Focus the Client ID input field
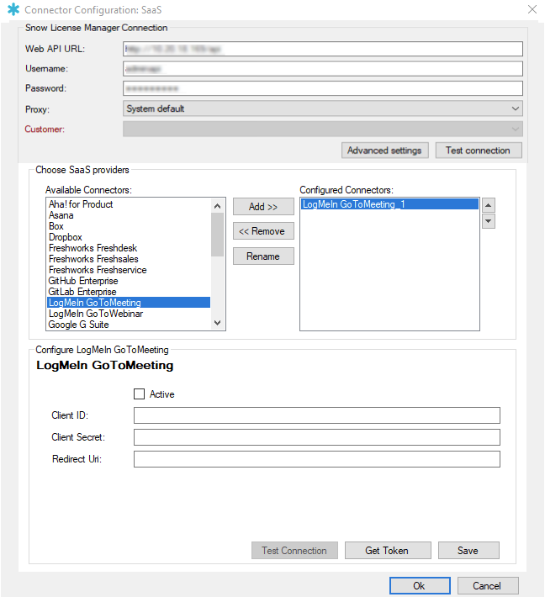The image size is (545, 597). pyautogui.click(x=316, y=415)
